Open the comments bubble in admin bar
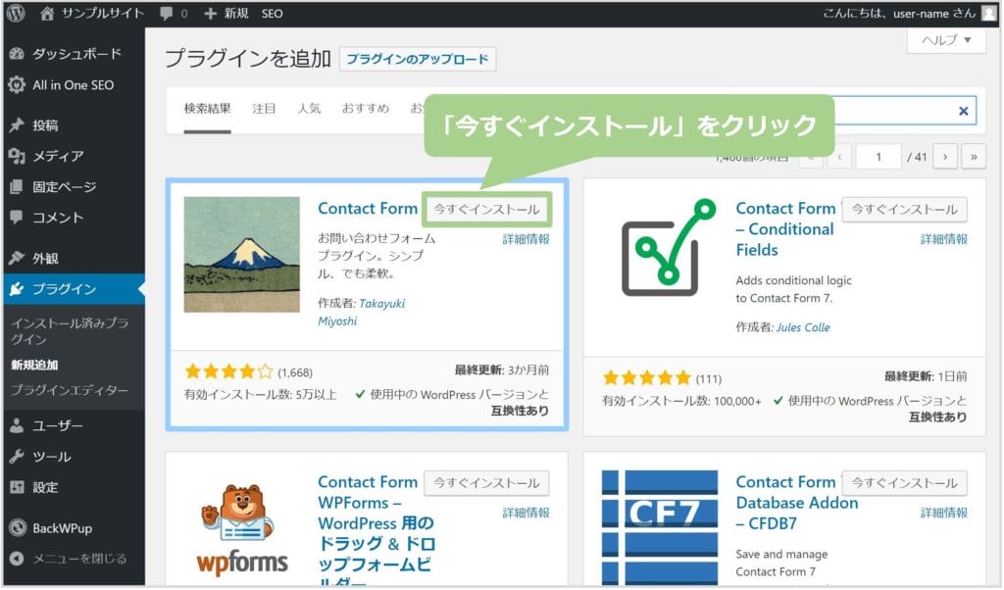Screen dimensions: 1004x590 point(167,14)
